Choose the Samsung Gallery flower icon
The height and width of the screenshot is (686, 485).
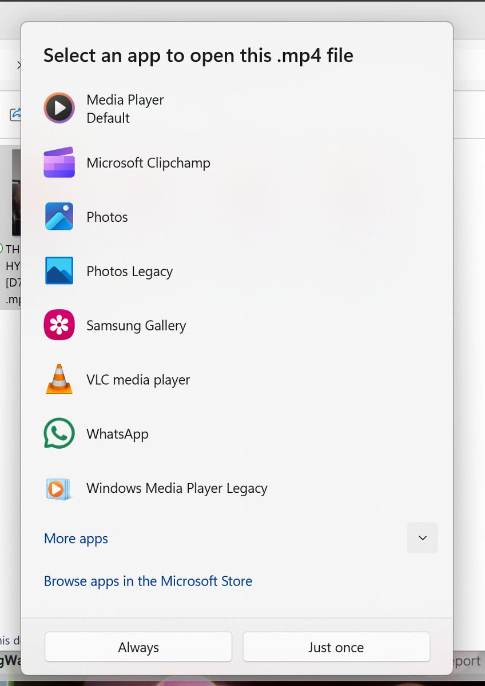pyautogui.click(x=59, y=325)
